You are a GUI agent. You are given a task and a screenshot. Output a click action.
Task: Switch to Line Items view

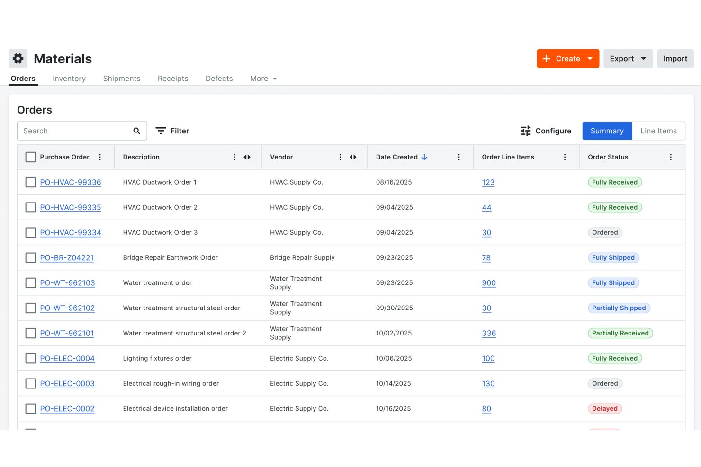(x=658, y=131)
